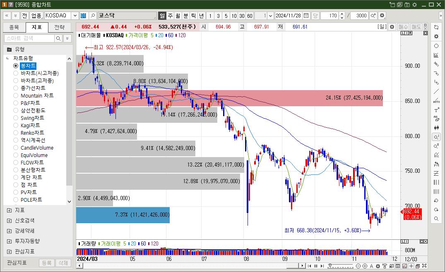The height and width of the screenshot is (272, 445).
Task: Click the fullscreen chart icon at bottom right
Action: point(424,266)
